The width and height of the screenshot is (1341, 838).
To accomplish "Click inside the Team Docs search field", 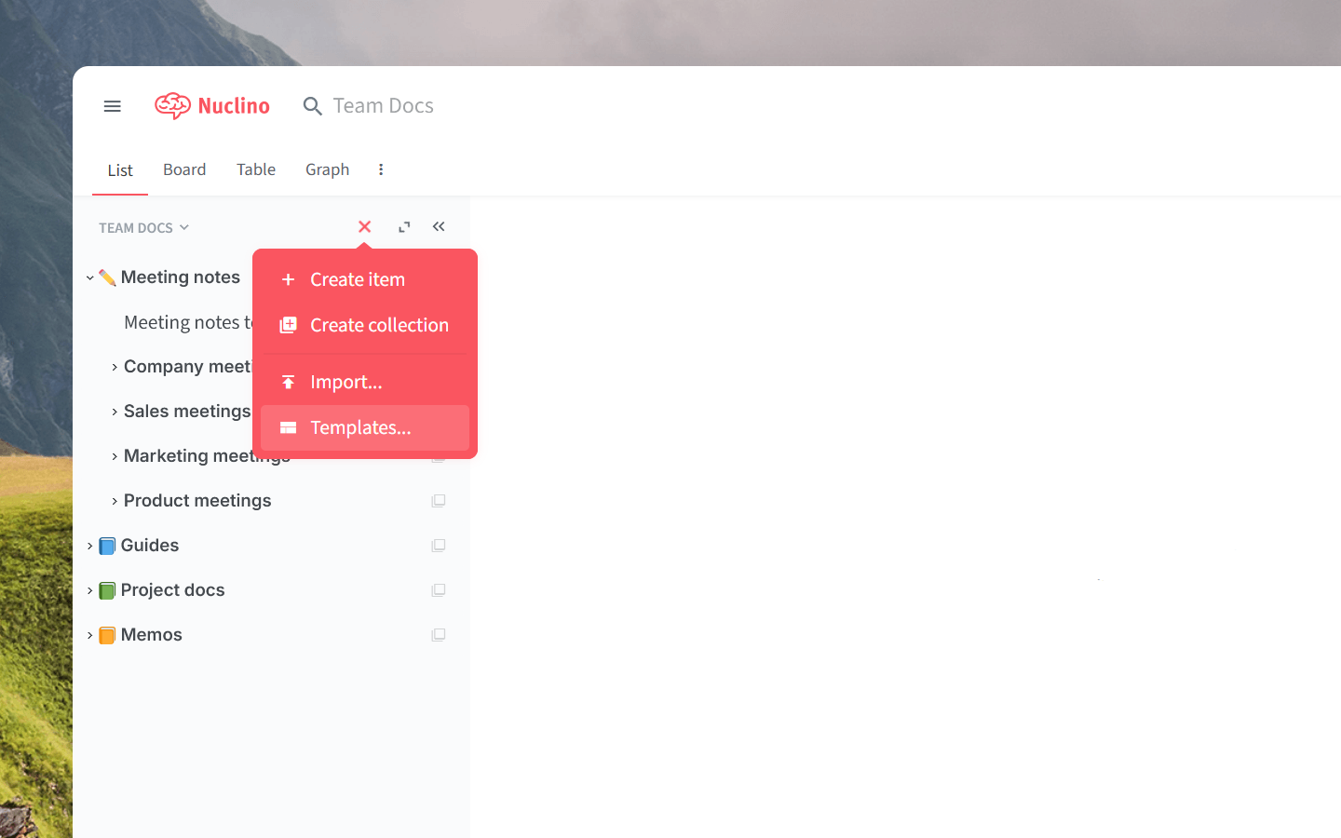I will pos(382,106).
